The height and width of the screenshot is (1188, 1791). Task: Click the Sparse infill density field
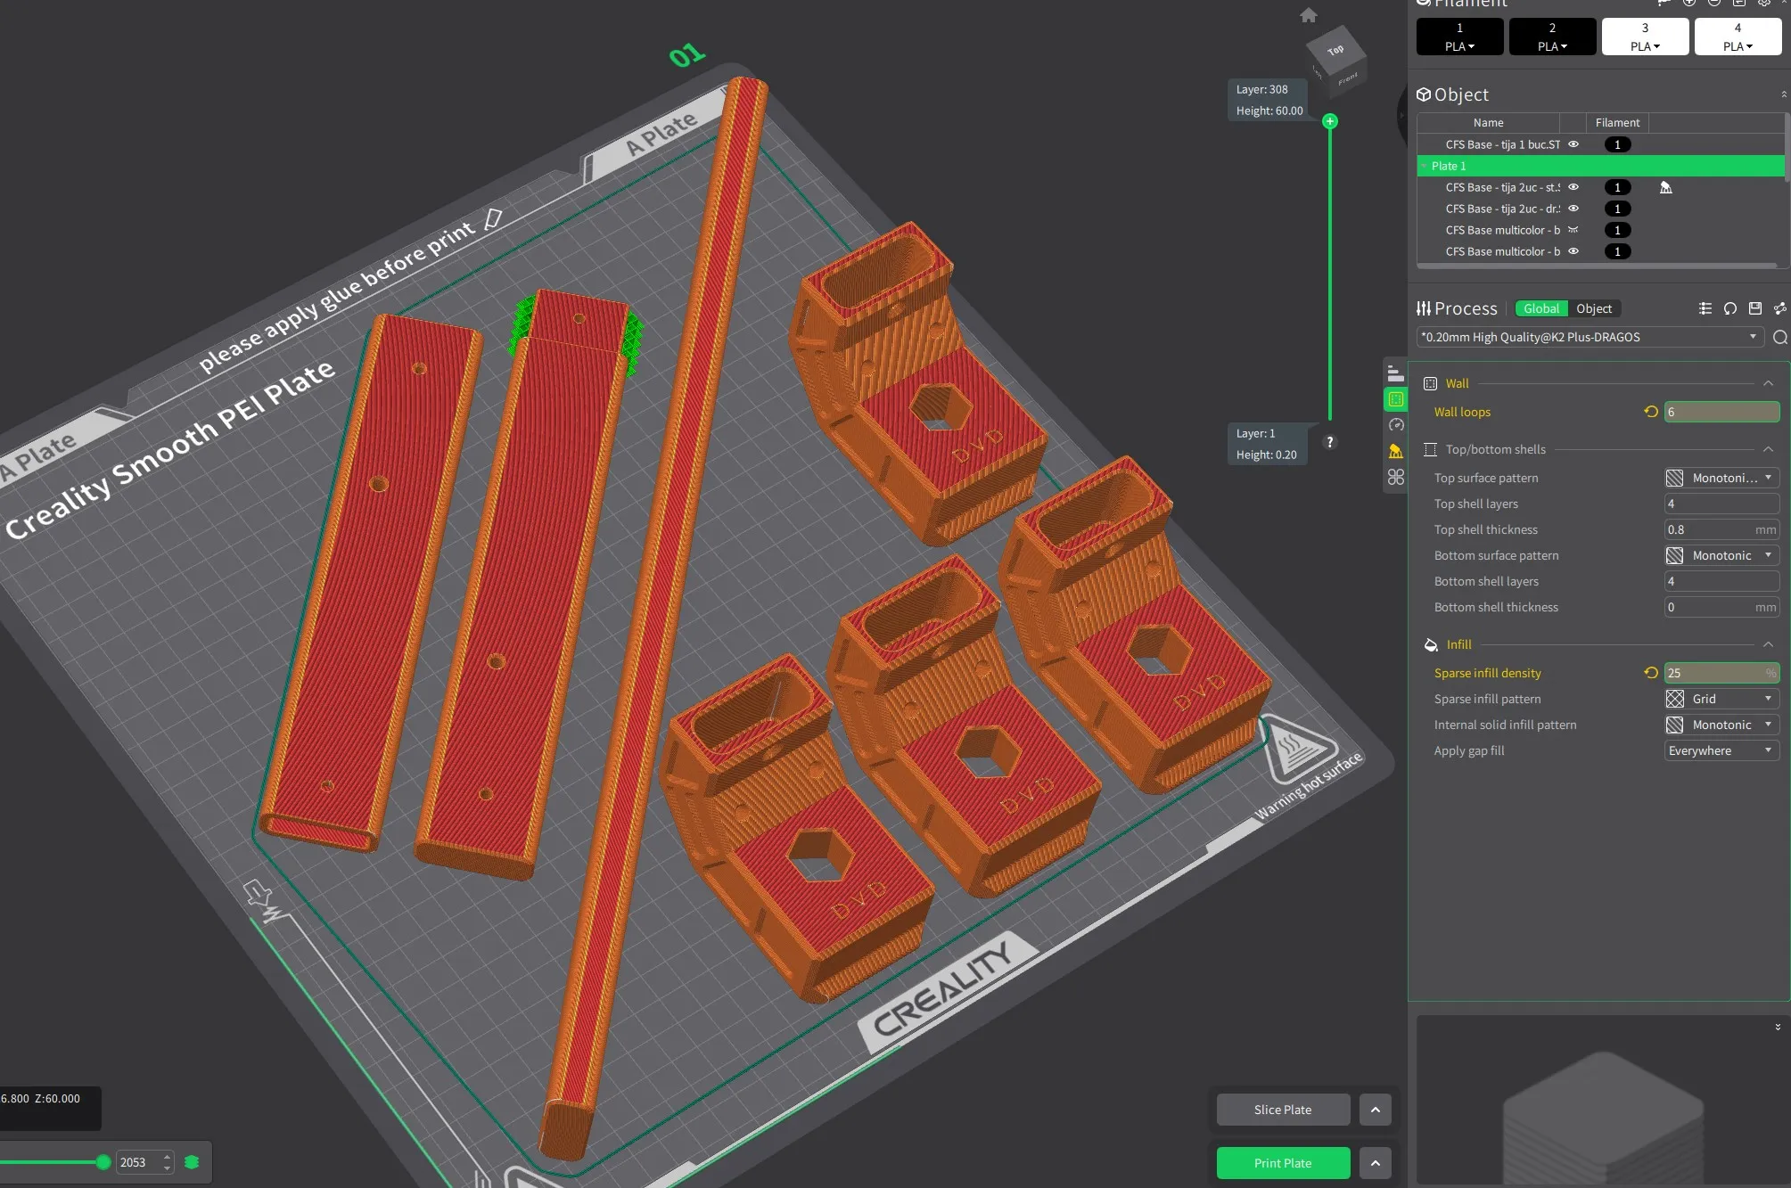[x=1721, y=673]
